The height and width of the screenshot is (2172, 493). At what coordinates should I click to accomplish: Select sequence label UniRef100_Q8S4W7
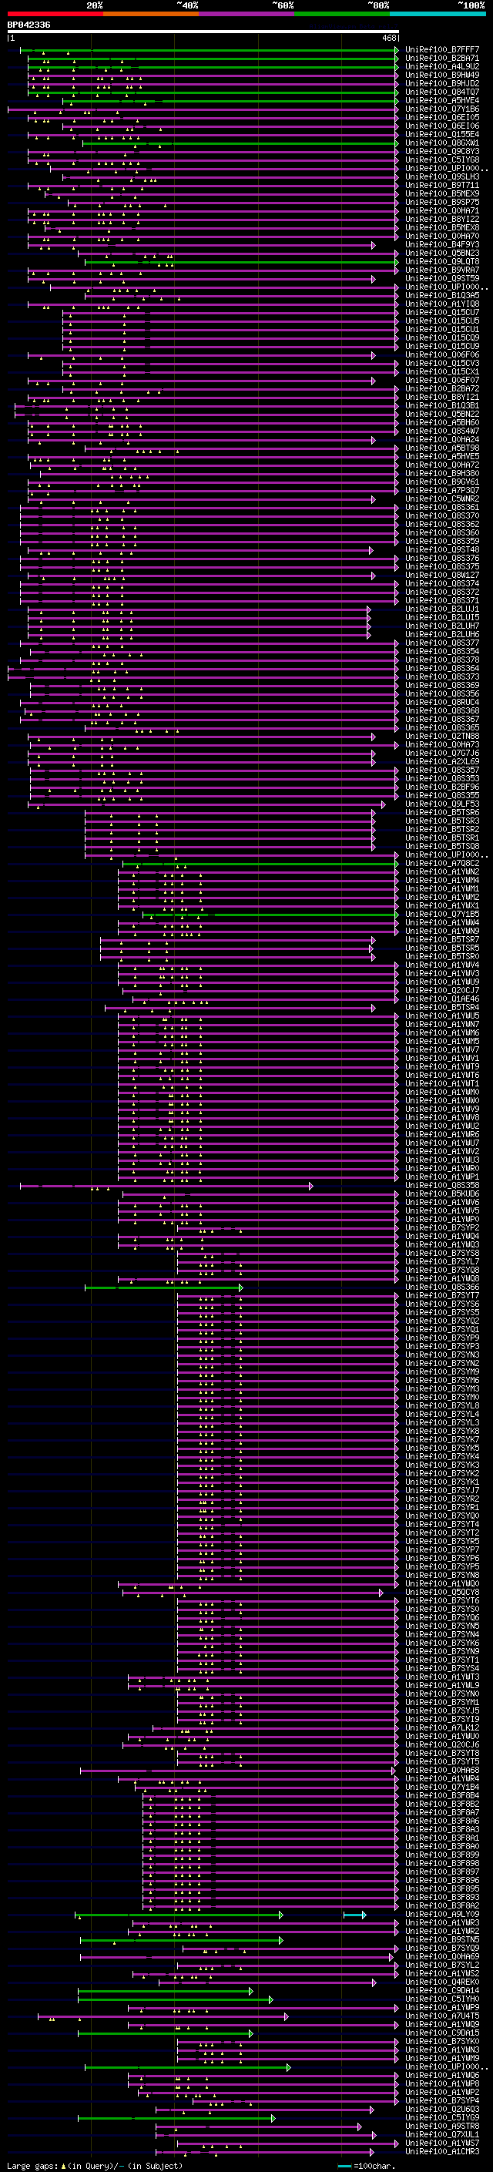tap(442, 431)
